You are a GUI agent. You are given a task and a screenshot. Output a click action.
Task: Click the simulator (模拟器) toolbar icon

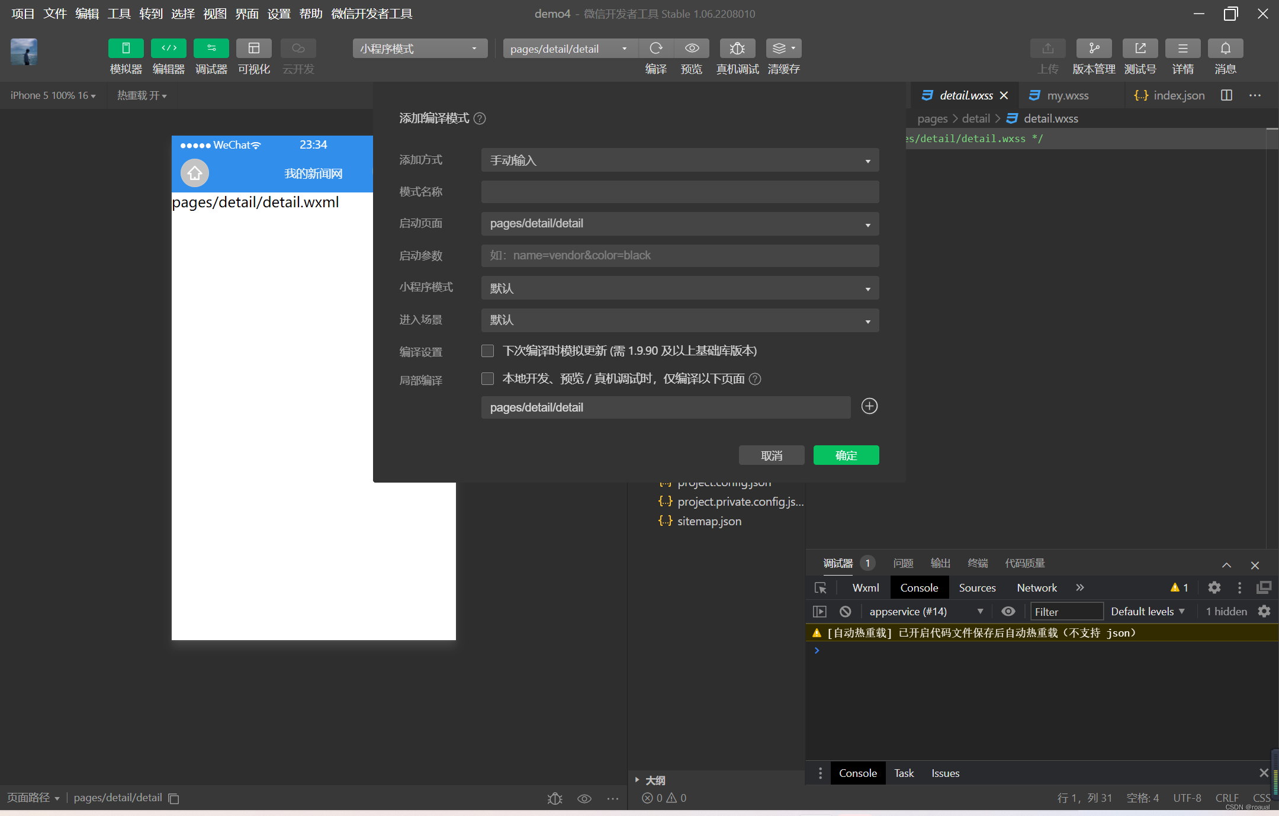coord(126,49)
